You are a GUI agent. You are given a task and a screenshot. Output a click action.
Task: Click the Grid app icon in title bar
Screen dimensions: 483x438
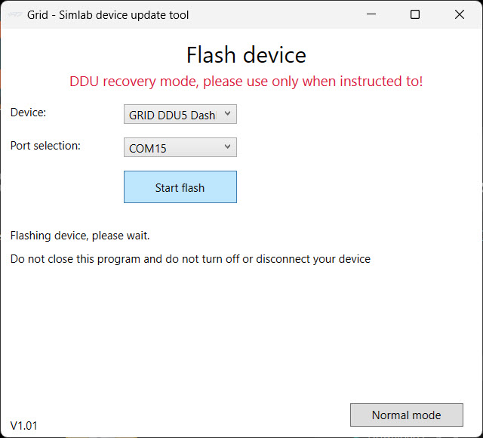[14, 14]
